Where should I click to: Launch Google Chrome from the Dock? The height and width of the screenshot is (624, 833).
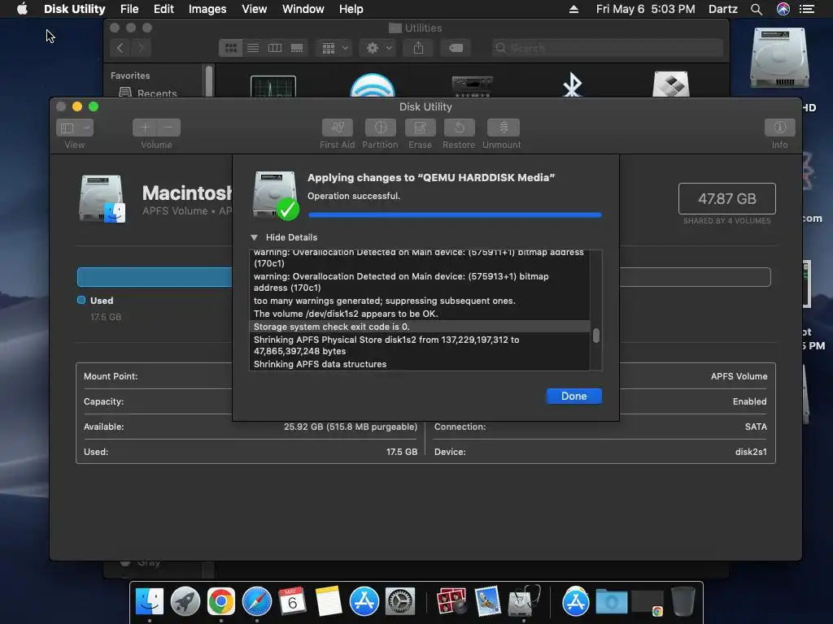[221, 602]
